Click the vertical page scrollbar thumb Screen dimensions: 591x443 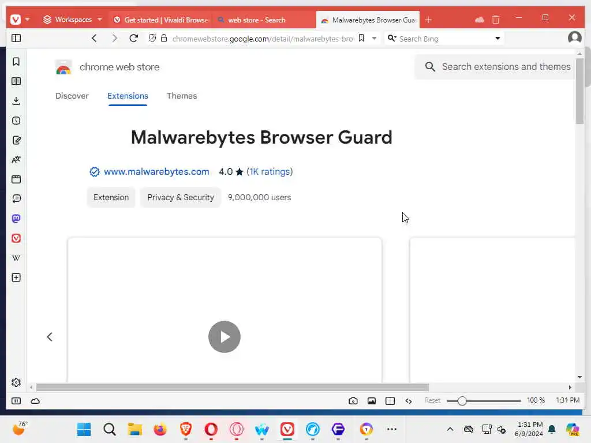pos(579,91)
